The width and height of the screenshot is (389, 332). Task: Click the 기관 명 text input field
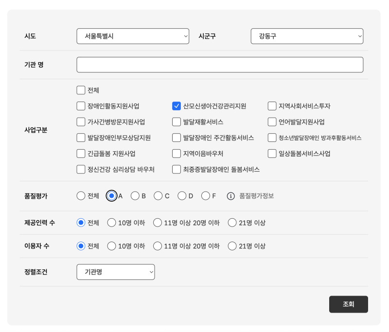220,65
